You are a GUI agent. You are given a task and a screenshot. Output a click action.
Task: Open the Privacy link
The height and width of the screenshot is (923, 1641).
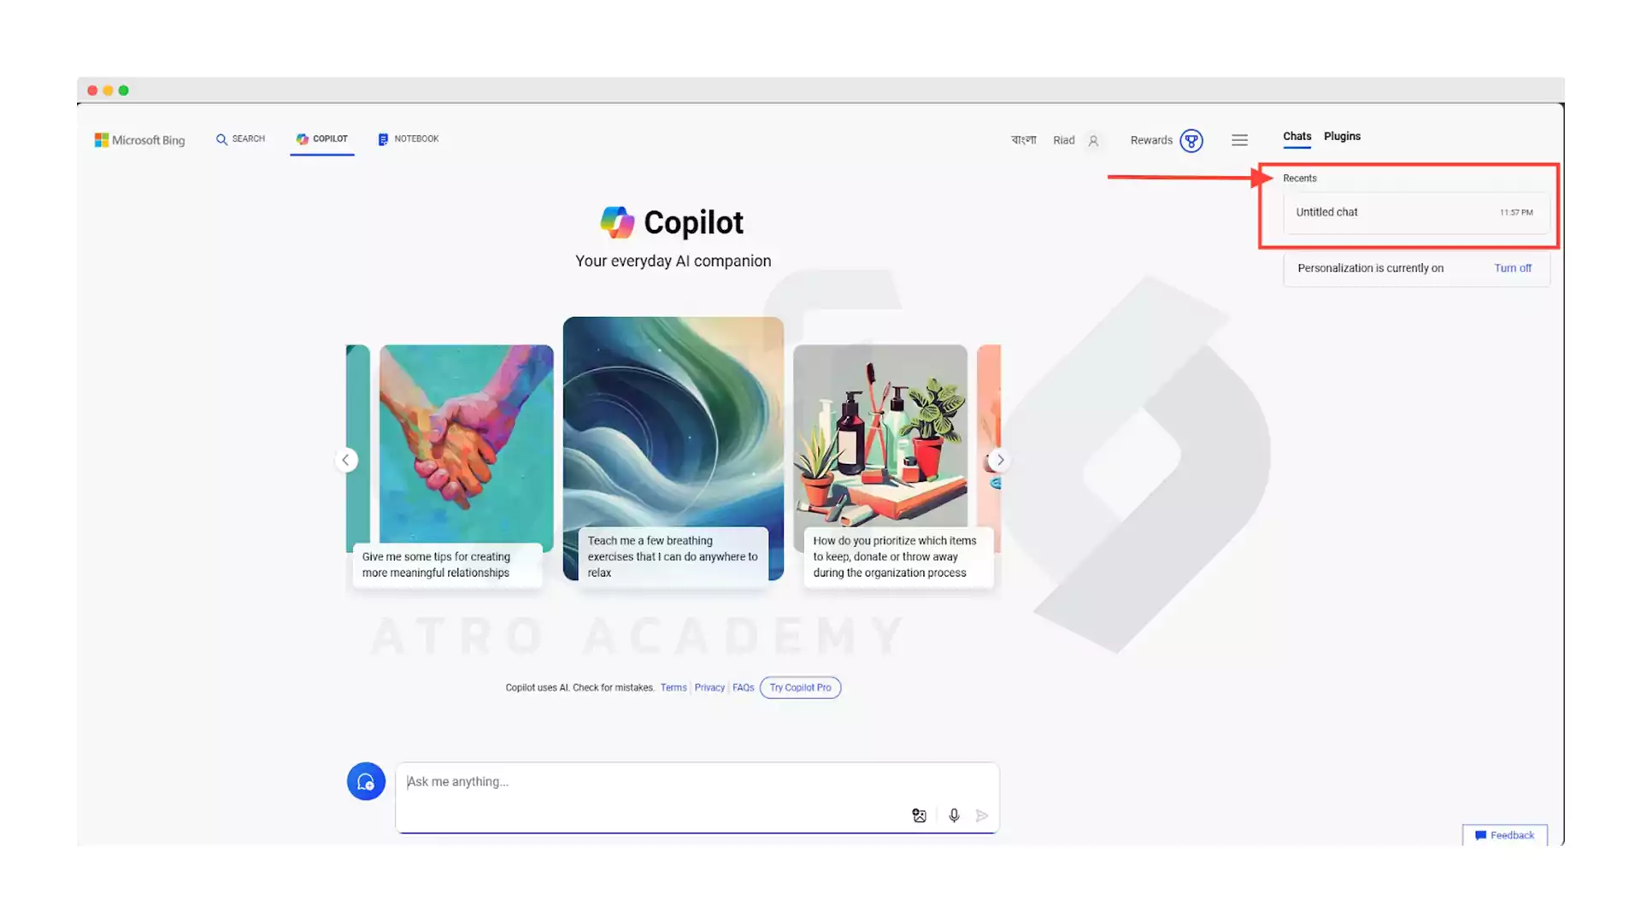pyautogui.click(x=709, y=687)
